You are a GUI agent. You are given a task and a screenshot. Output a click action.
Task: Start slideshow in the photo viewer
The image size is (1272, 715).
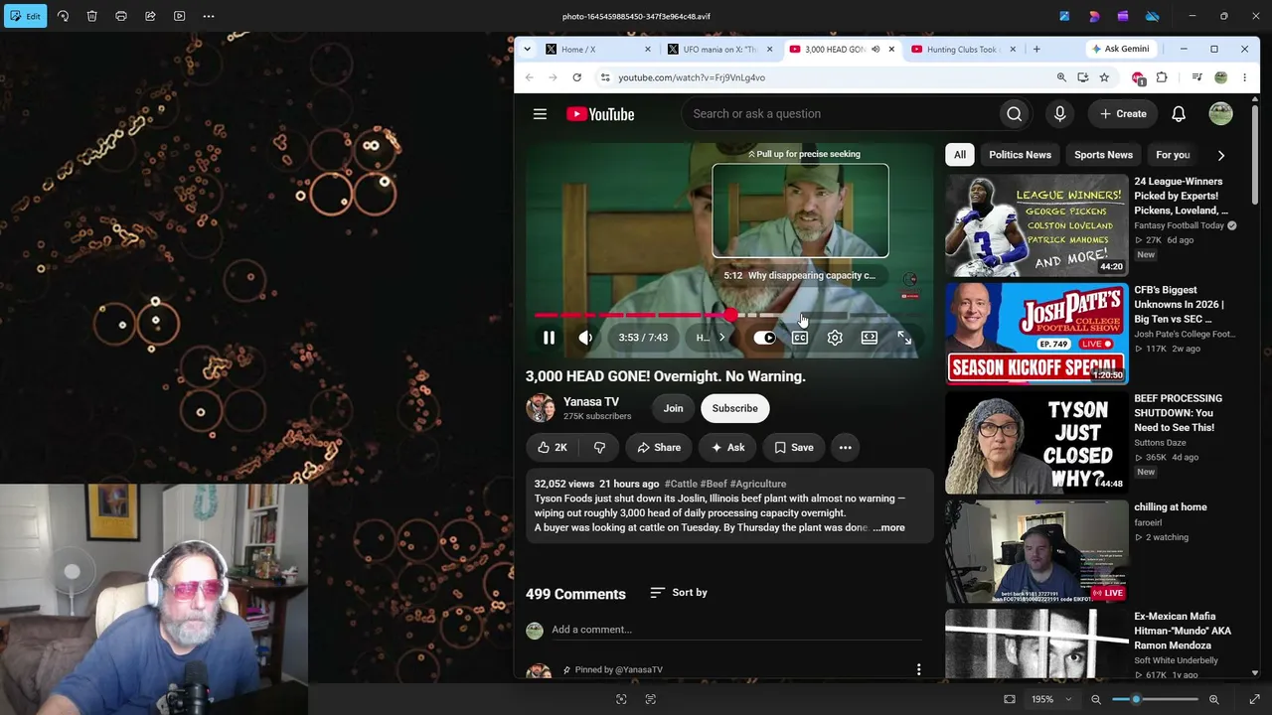click(179, 16)
